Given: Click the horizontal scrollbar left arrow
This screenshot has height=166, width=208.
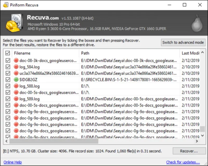Looking at the screenshot, I should coord(6,141).
